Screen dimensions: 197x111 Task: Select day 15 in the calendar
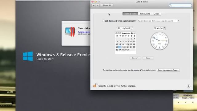coord(125,44)
